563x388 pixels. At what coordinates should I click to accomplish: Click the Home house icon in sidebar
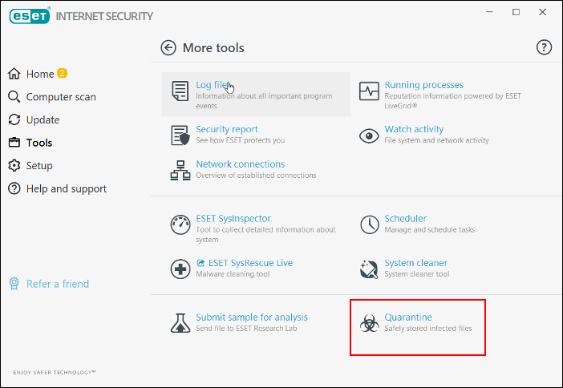14,74
